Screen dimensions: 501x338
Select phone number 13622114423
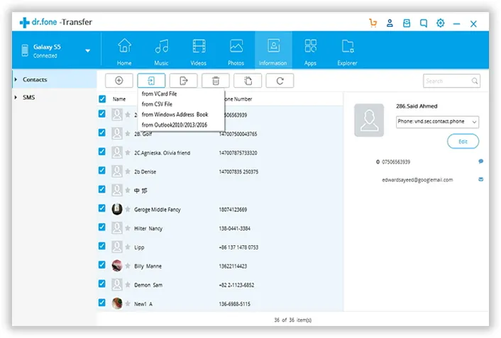click(233, 266)
